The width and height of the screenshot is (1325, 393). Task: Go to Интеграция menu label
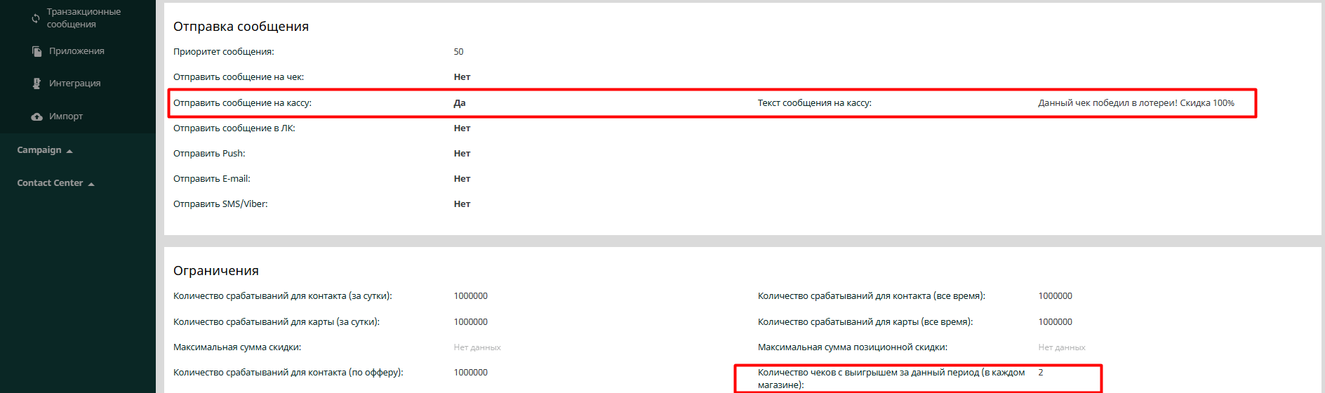(x=74, y=84)
